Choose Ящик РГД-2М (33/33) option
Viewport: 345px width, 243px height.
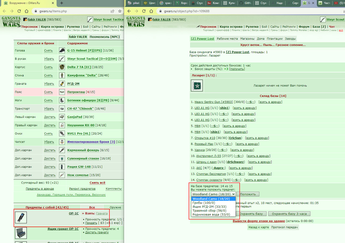pyautogui.click(x=209, y=207)
